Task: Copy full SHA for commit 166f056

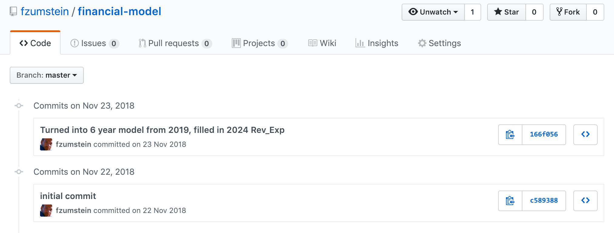Action: tap(510, 134)
